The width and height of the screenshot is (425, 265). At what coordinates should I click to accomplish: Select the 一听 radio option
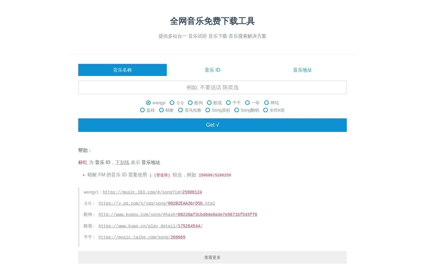248,103
